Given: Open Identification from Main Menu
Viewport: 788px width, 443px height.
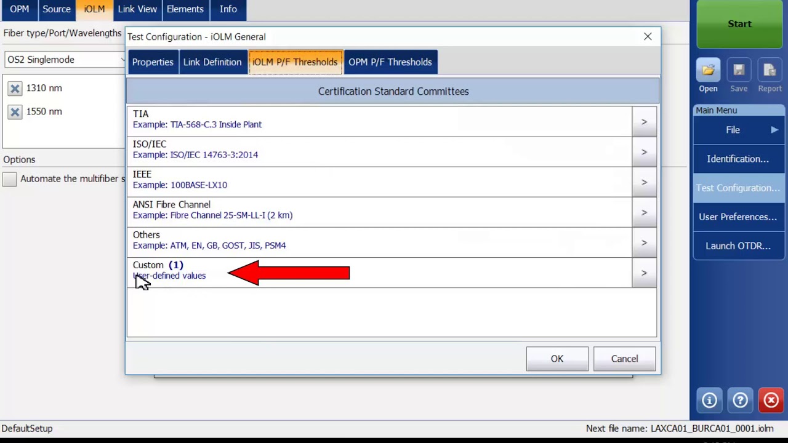Looking at the screenshot, I should tap(739, 159).
